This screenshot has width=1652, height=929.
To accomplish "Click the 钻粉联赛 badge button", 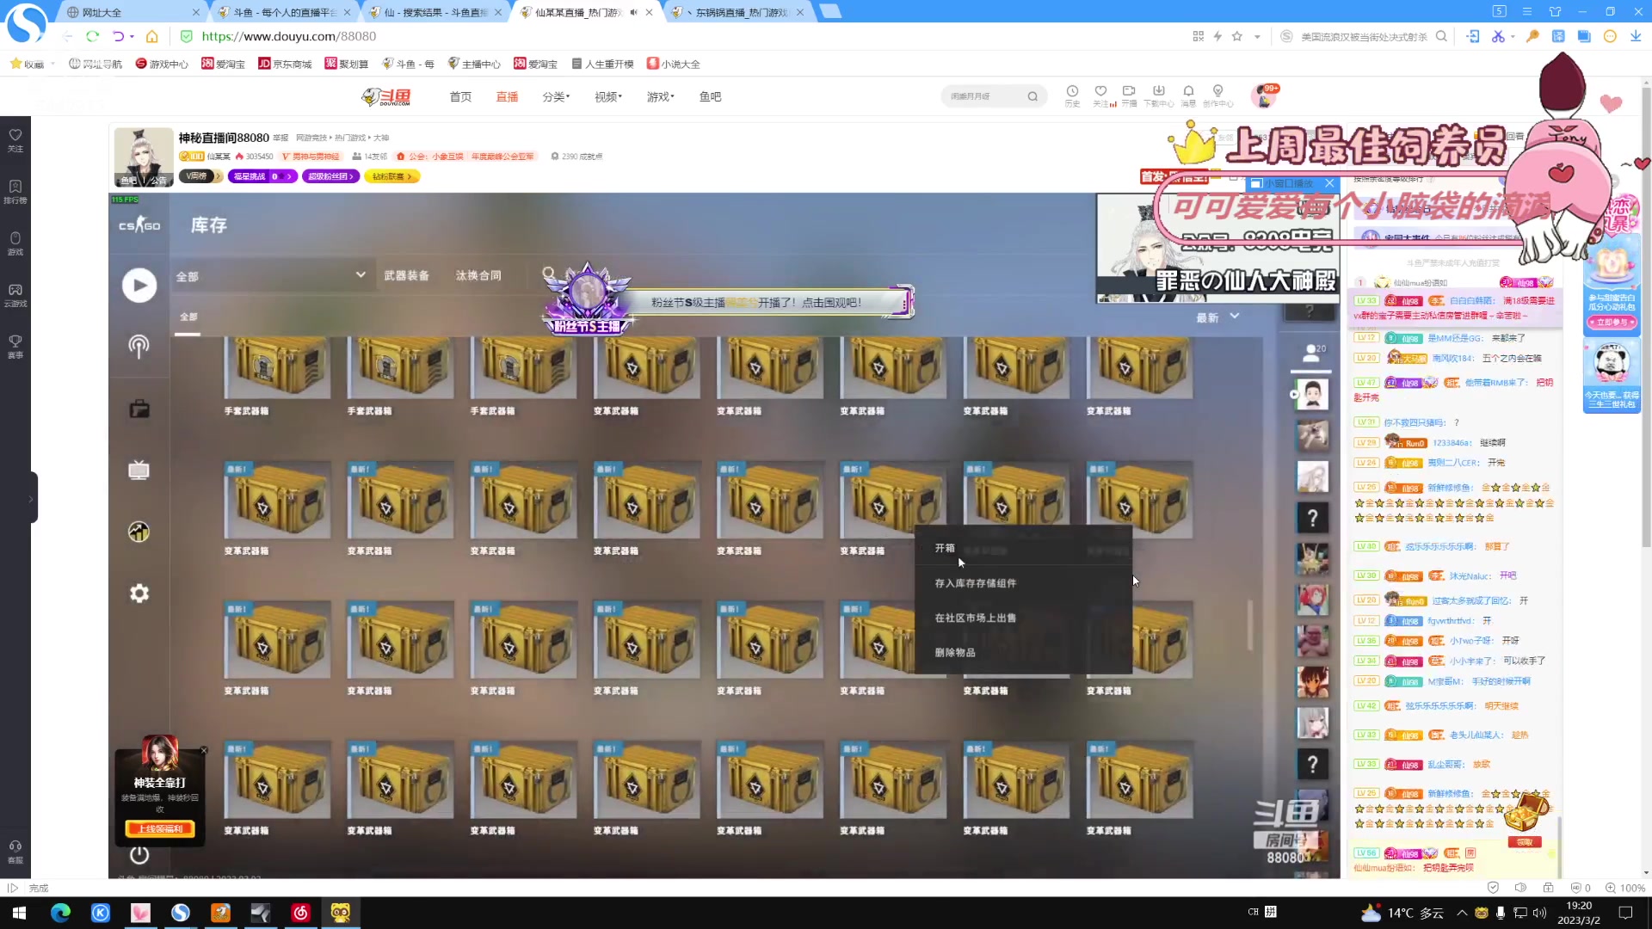I will 391,176.
